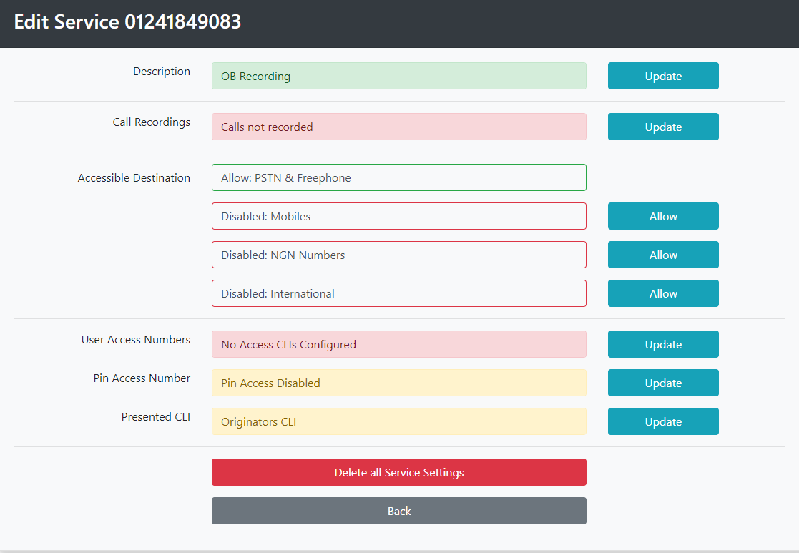Image resolution: width=799 pixels, height=553 pixels.
Task: Click the User Access Numbers label
Action: (135, 339)
